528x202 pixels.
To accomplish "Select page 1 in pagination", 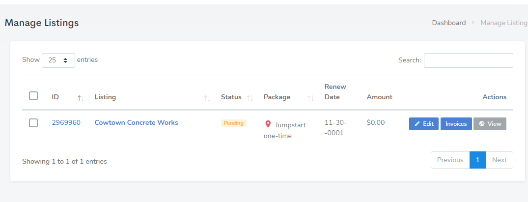I will click(477, 160).
